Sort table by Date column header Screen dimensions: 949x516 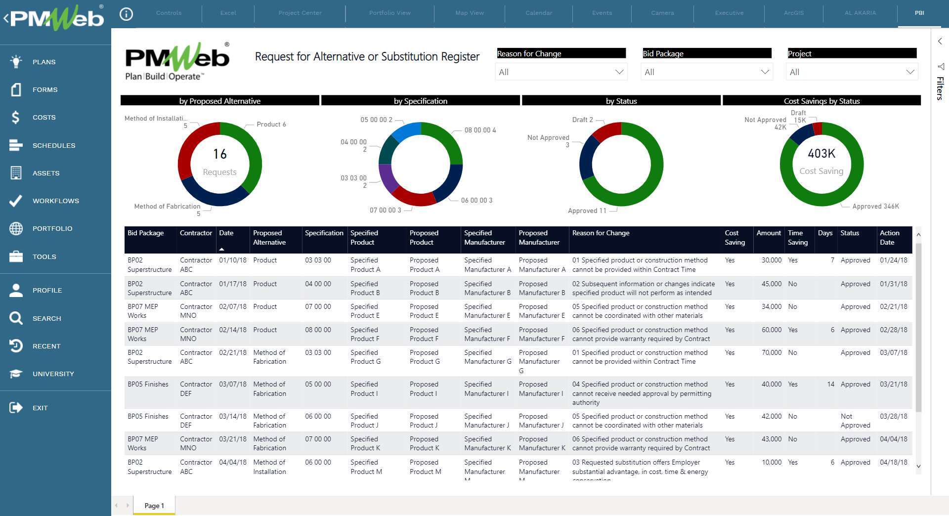coord(226,233)
